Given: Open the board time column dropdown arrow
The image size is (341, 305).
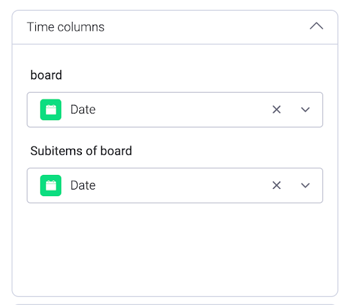Looking at the screenshot, I should point(305,109).
